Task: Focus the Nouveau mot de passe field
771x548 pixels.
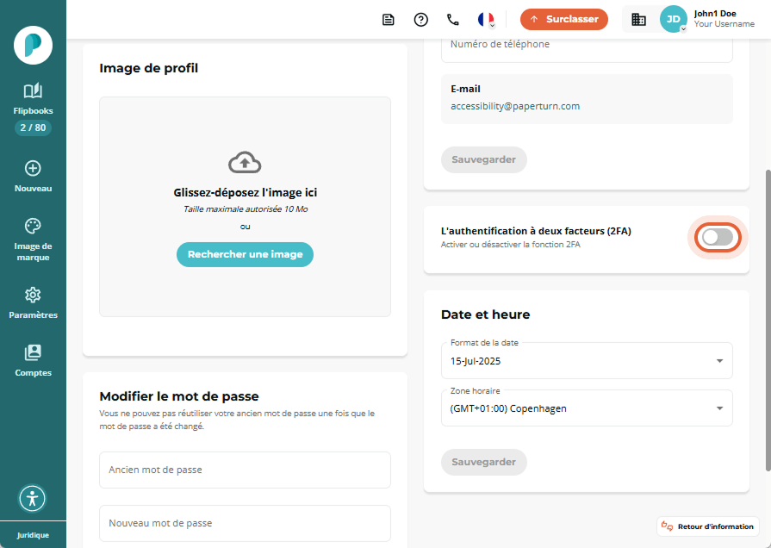Action: (245, 523)
